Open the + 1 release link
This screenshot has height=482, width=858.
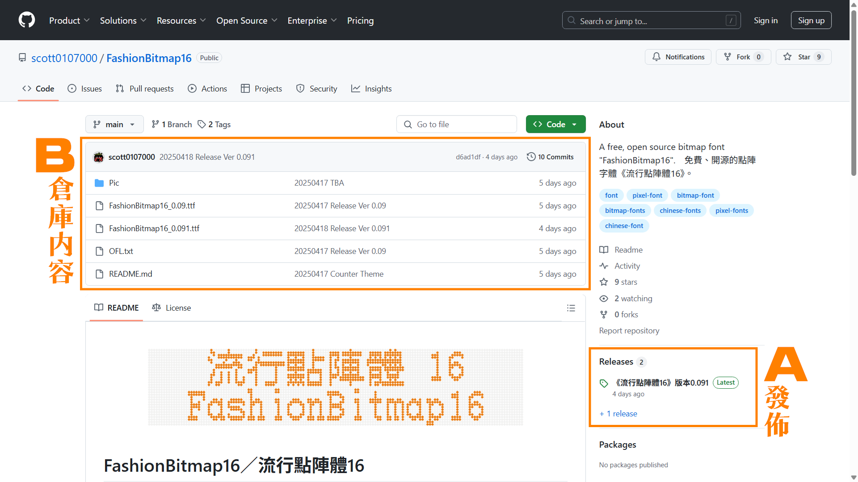point(618,414)
